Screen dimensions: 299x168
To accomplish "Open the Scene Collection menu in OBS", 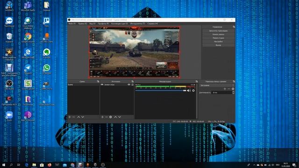I will click(120, 24).
